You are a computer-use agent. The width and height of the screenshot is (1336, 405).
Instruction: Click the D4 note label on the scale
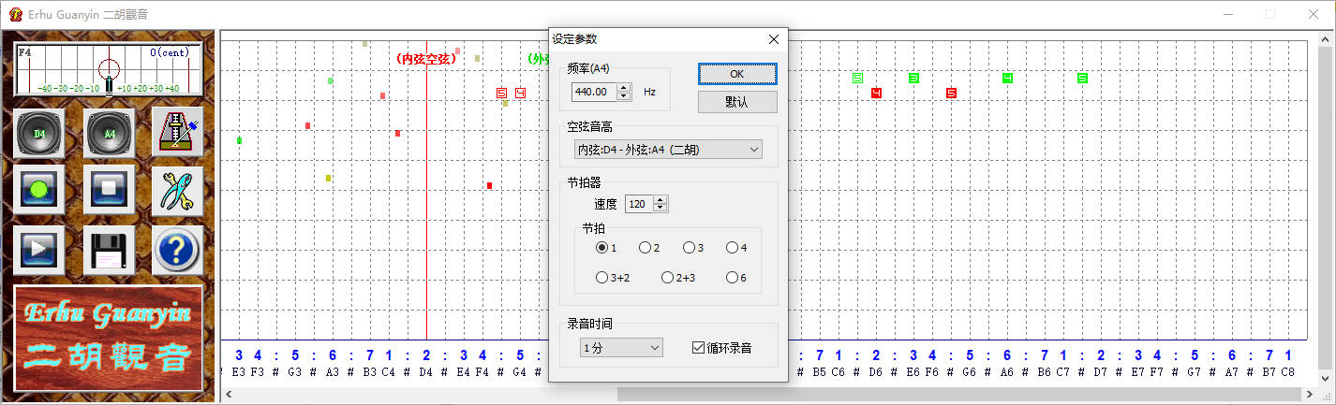(426, 372)
